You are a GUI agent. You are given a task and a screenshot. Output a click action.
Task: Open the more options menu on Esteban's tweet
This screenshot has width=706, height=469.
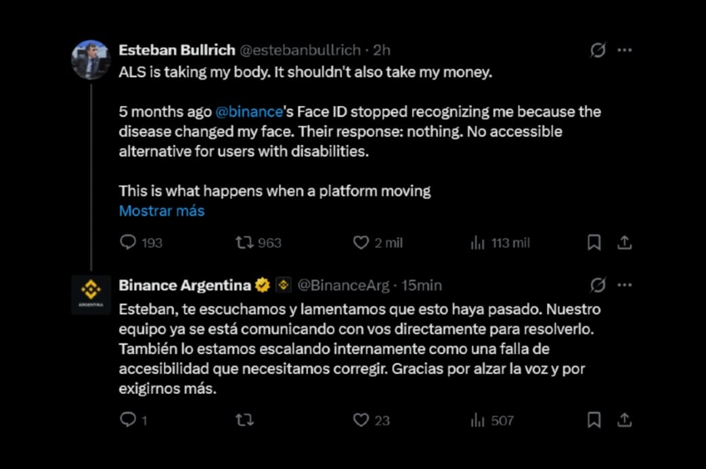625,49
